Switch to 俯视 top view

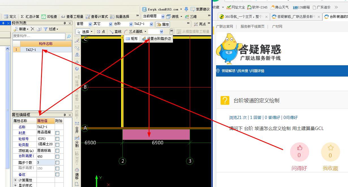pos(173,17)
